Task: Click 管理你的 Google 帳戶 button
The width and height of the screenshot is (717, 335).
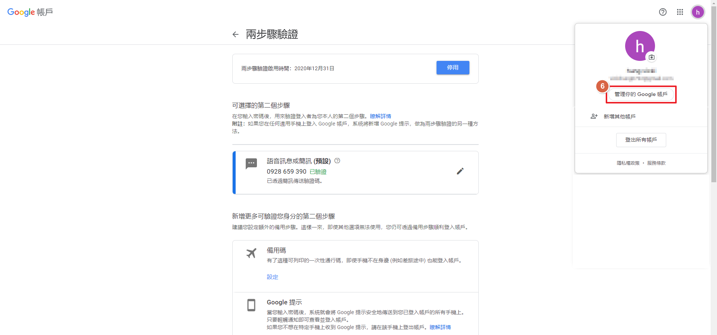Action: pos(641,94)
